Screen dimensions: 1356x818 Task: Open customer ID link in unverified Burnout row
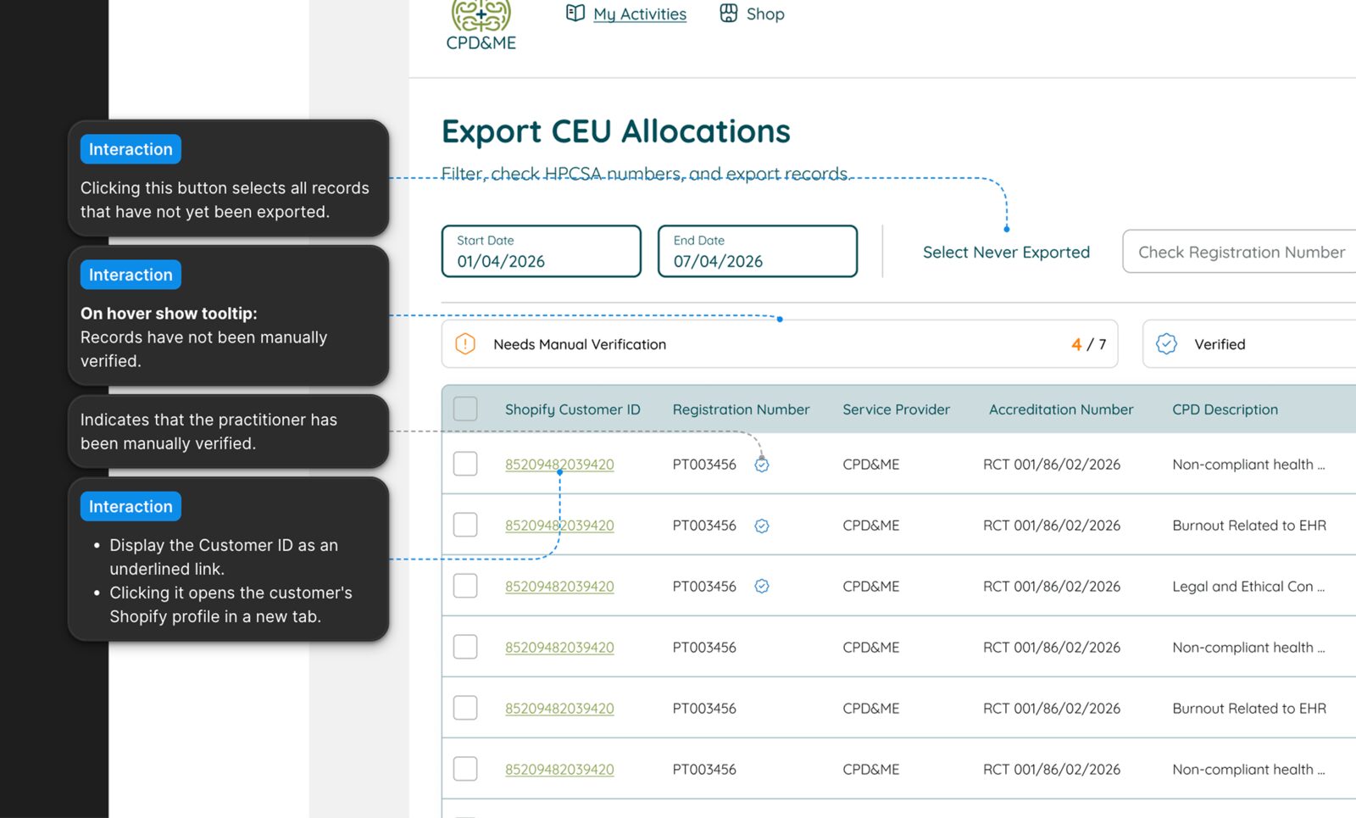point(559,709)
